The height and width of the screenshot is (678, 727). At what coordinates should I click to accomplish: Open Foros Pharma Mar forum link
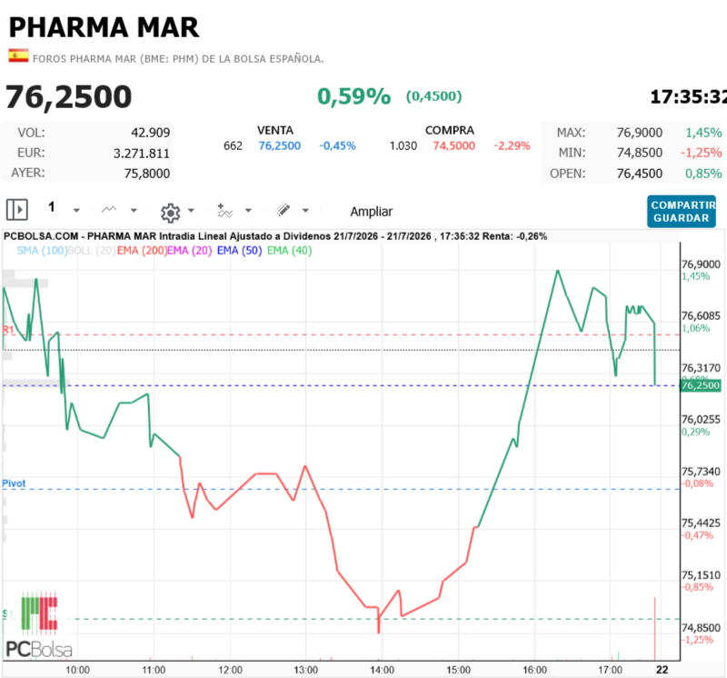[178, 59]
